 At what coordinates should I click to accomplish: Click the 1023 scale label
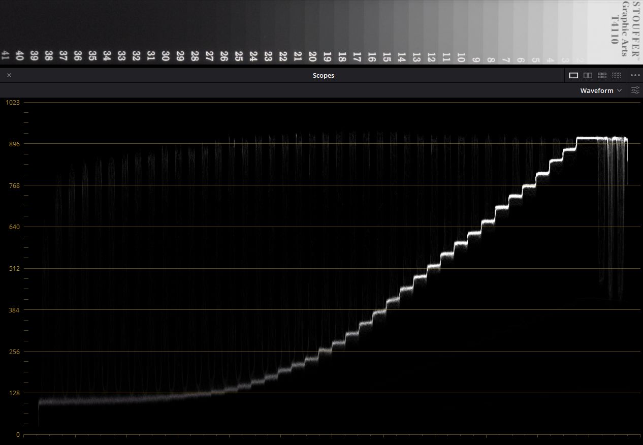13,102
